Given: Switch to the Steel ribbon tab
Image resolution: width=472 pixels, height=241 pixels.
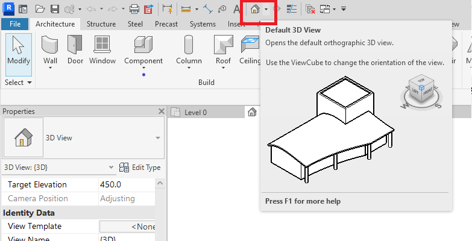Looking at the screenshot, I should point(135,24).
